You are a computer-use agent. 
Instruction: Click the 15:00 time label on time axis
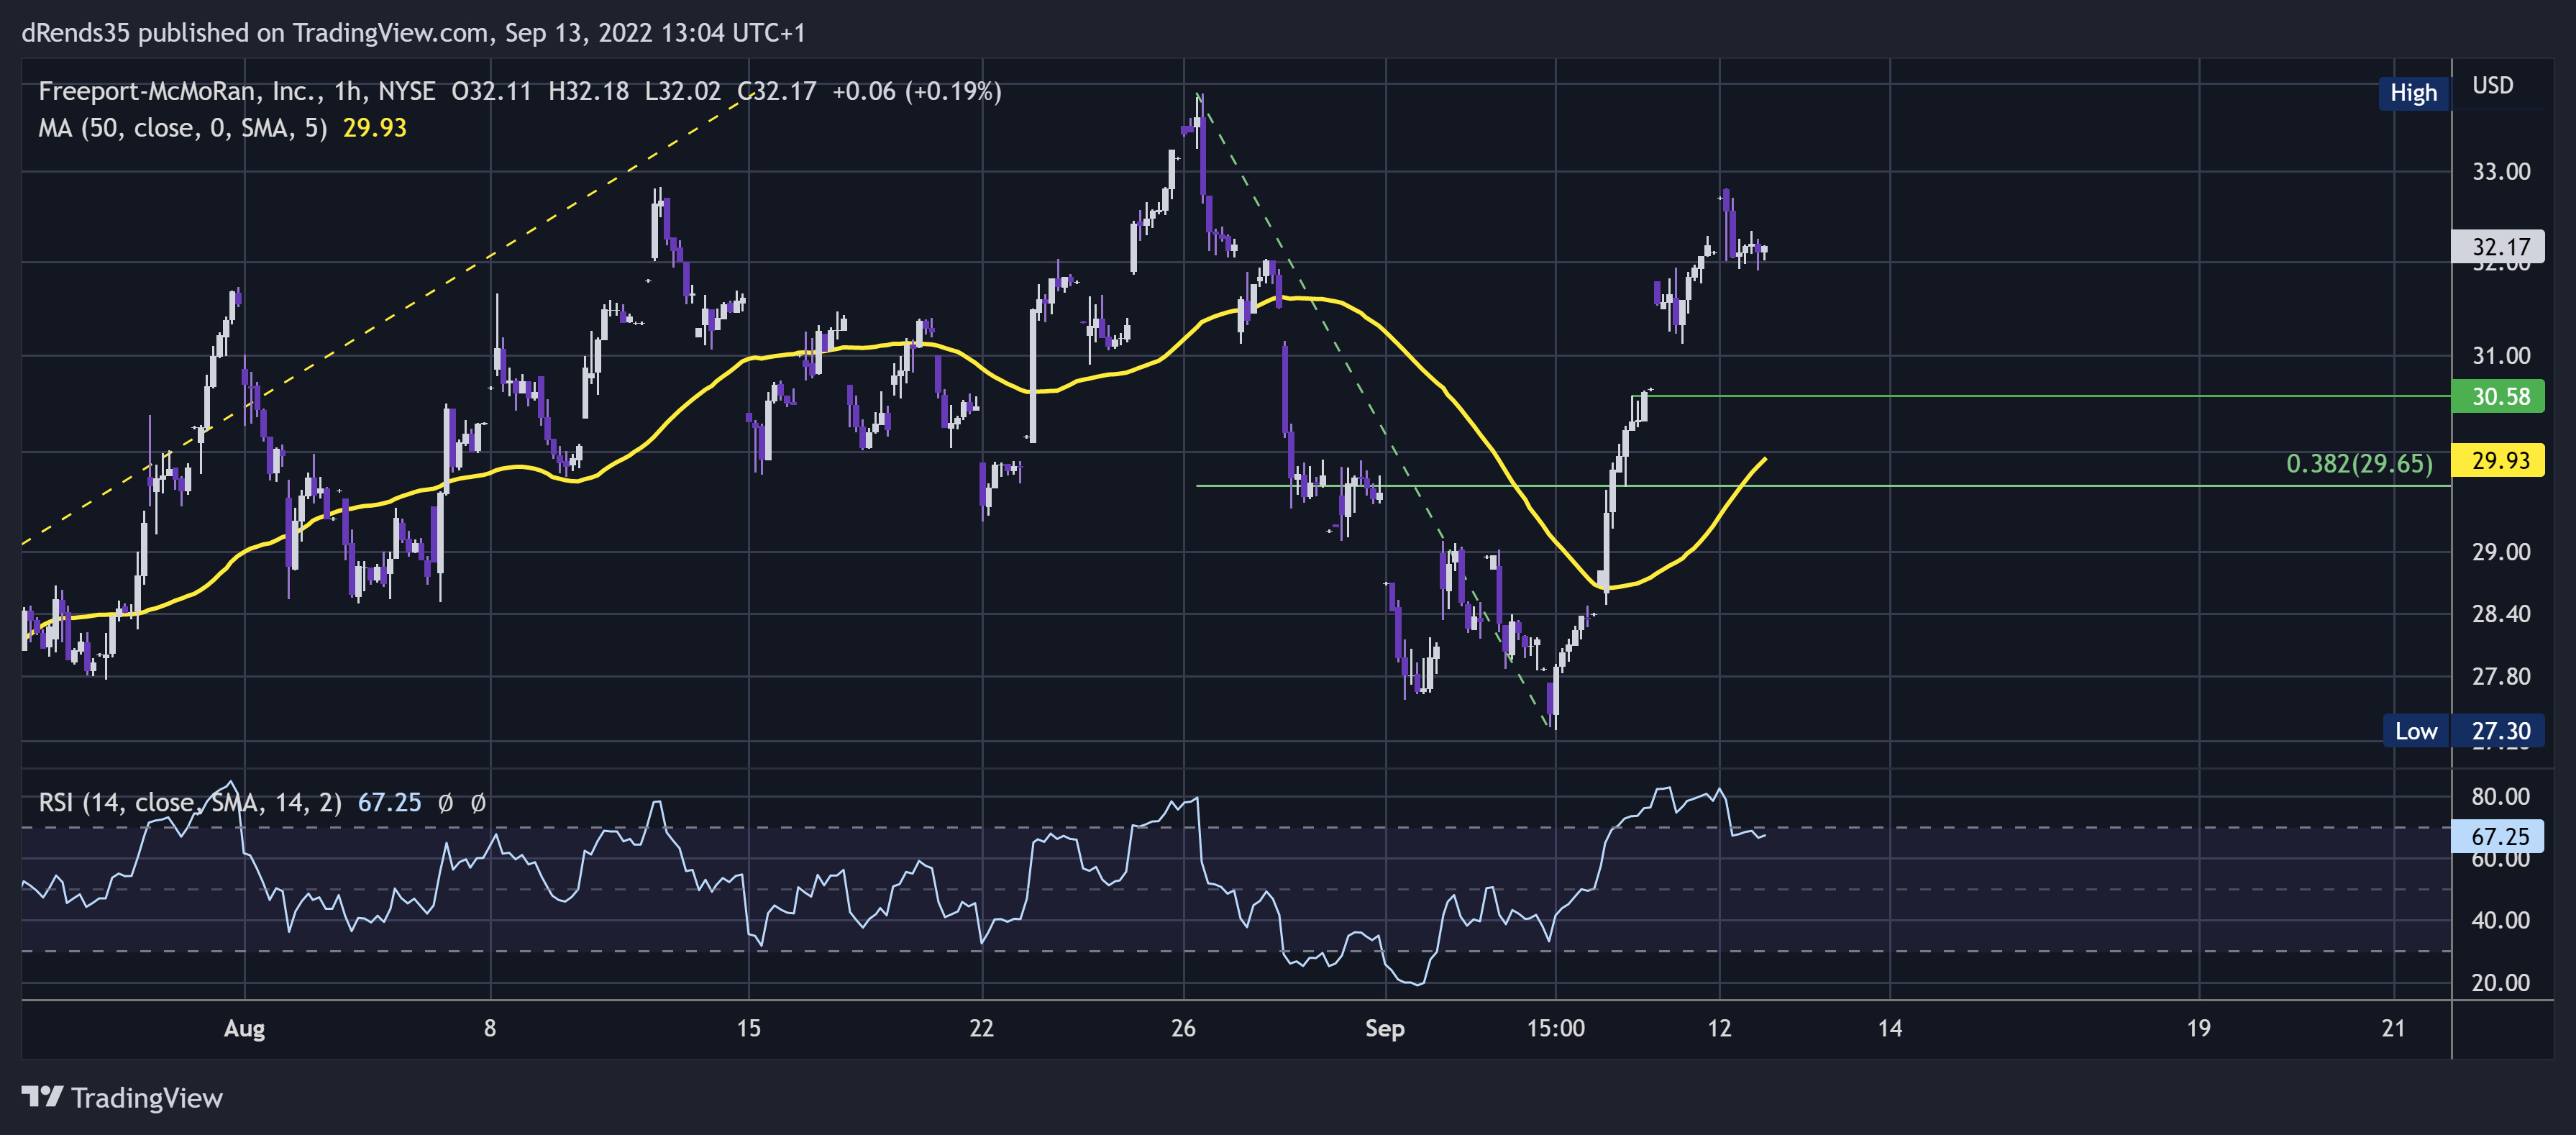pos(1556,1029)
